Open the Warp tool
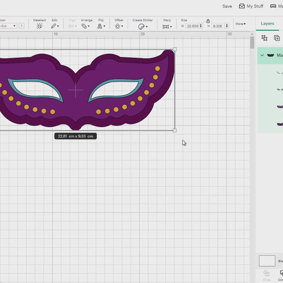283x283 pixels. 167,27
